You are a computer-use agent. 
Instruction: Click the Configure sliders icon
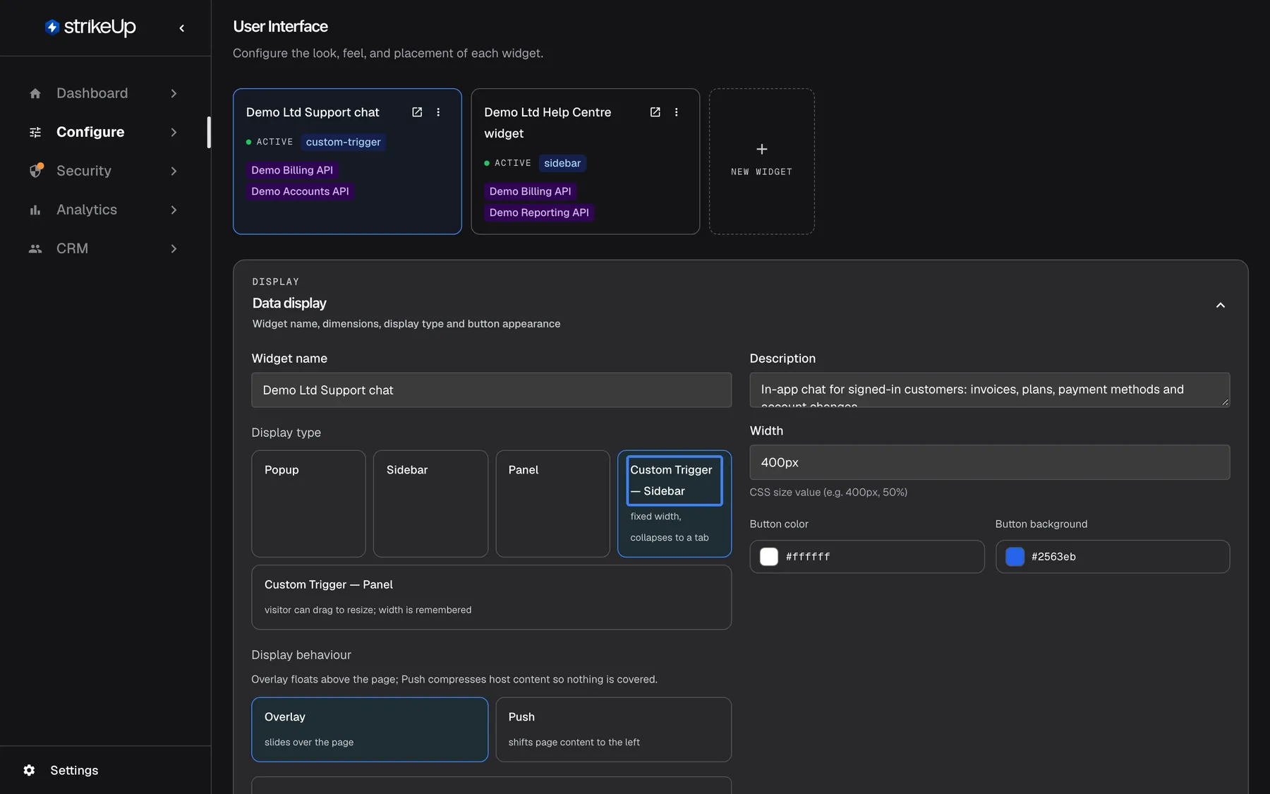coord(35,132)
